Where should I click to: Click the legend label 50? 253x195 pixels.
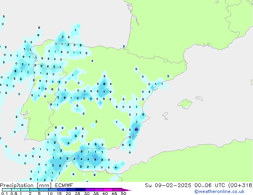pos(123,193)
